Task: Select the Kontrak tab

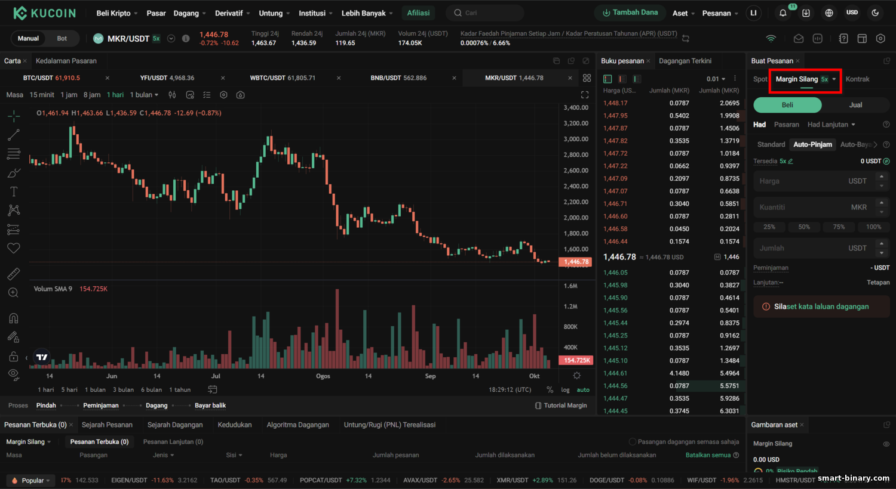Action: 857,79
